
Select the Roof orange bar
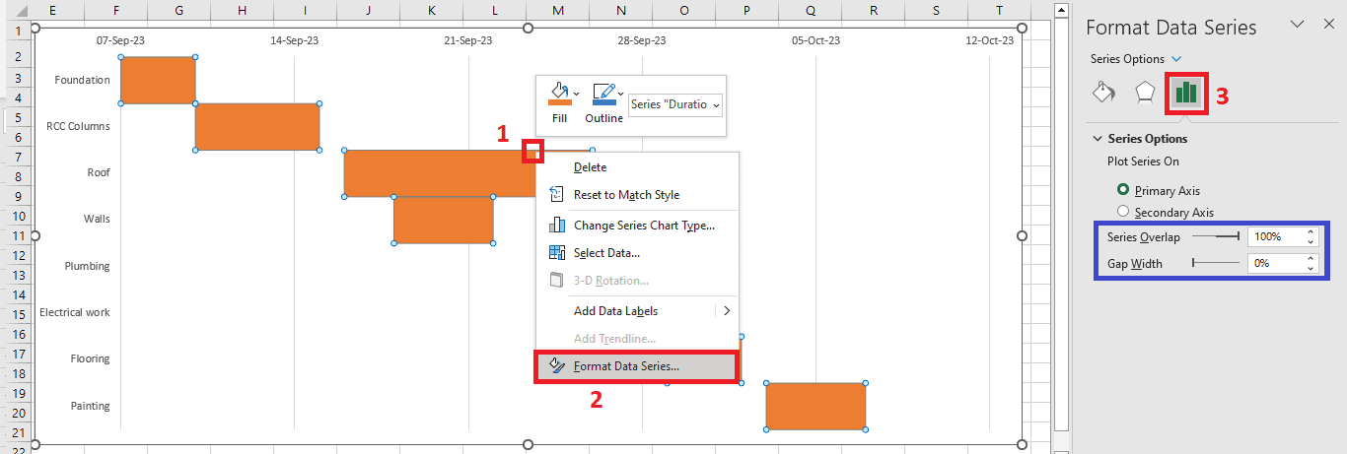pyautogui.click(x=440, y=173)
